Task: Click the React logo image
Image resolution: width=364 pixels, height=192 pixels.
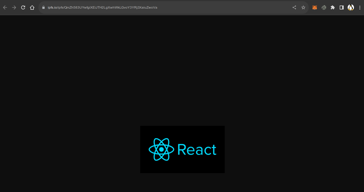Action: 182,149
